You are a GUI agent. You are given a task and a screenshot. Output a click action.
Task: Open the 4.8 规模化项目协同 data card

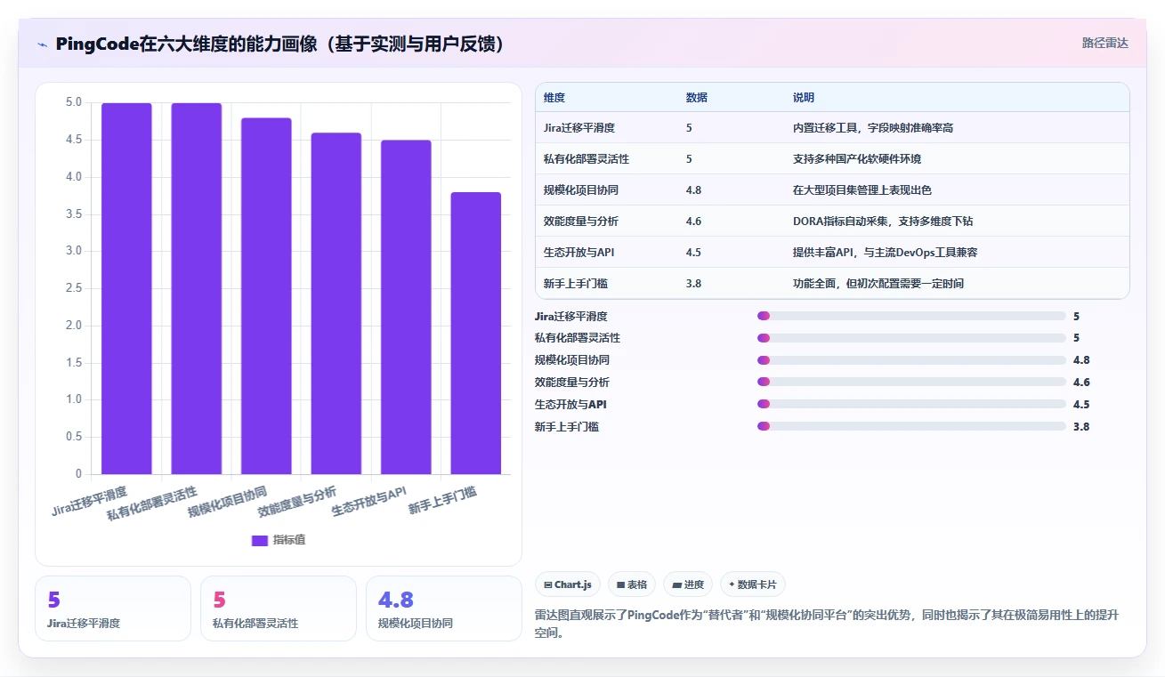[444, 608]
